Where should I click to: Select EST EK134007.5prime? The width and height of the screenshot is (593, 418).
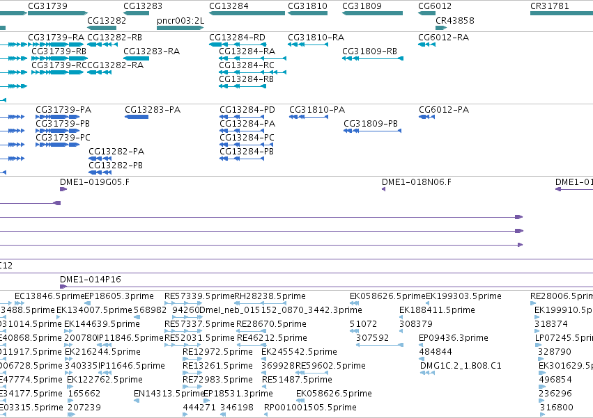click(59, 317)
